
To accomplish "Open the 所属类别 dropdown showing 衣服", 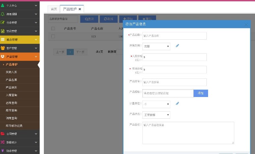I will [156, 46].
